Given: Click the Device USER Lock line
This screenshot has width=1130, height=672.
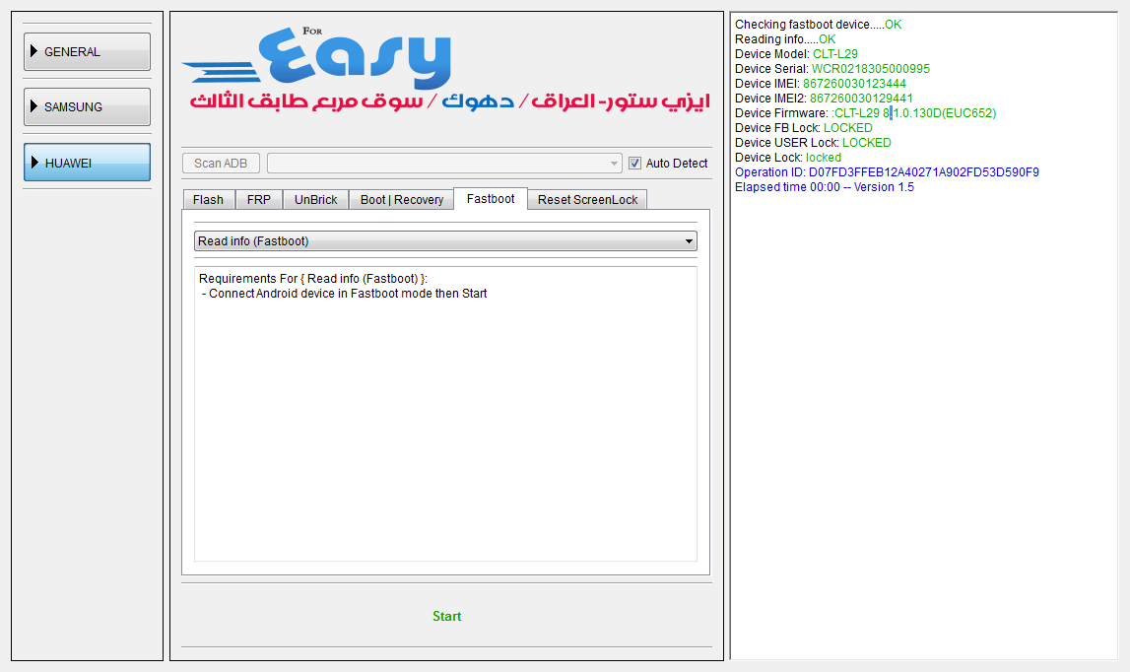Looking at the screenshot, I should (813, 143).
